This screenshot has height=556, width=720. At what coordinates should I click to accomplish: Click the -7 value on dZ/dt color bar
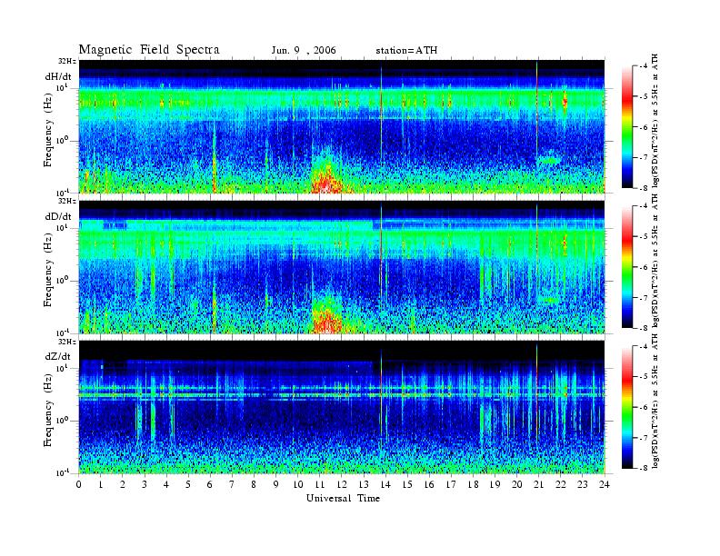click(643, 438)
